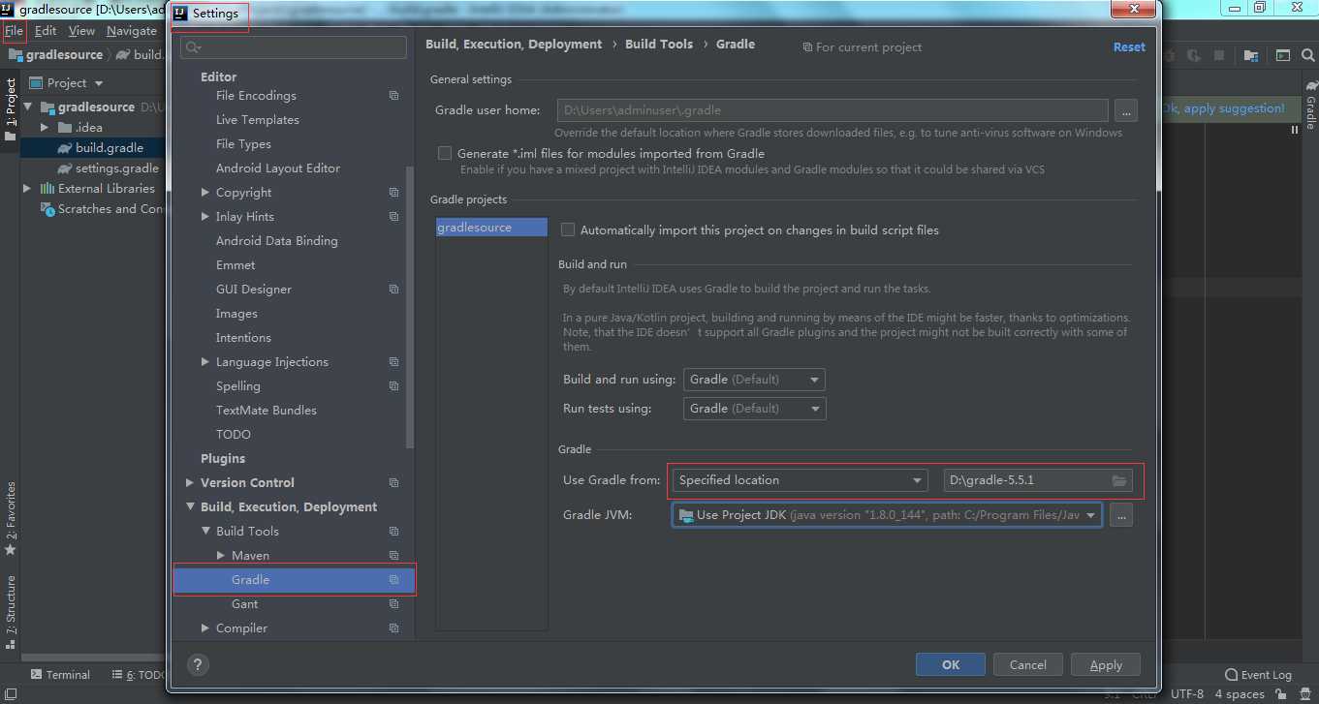Viewport: 1319px width, 704px height.
Task: Expand the Version Control section
Action: (x=190, y=483)
